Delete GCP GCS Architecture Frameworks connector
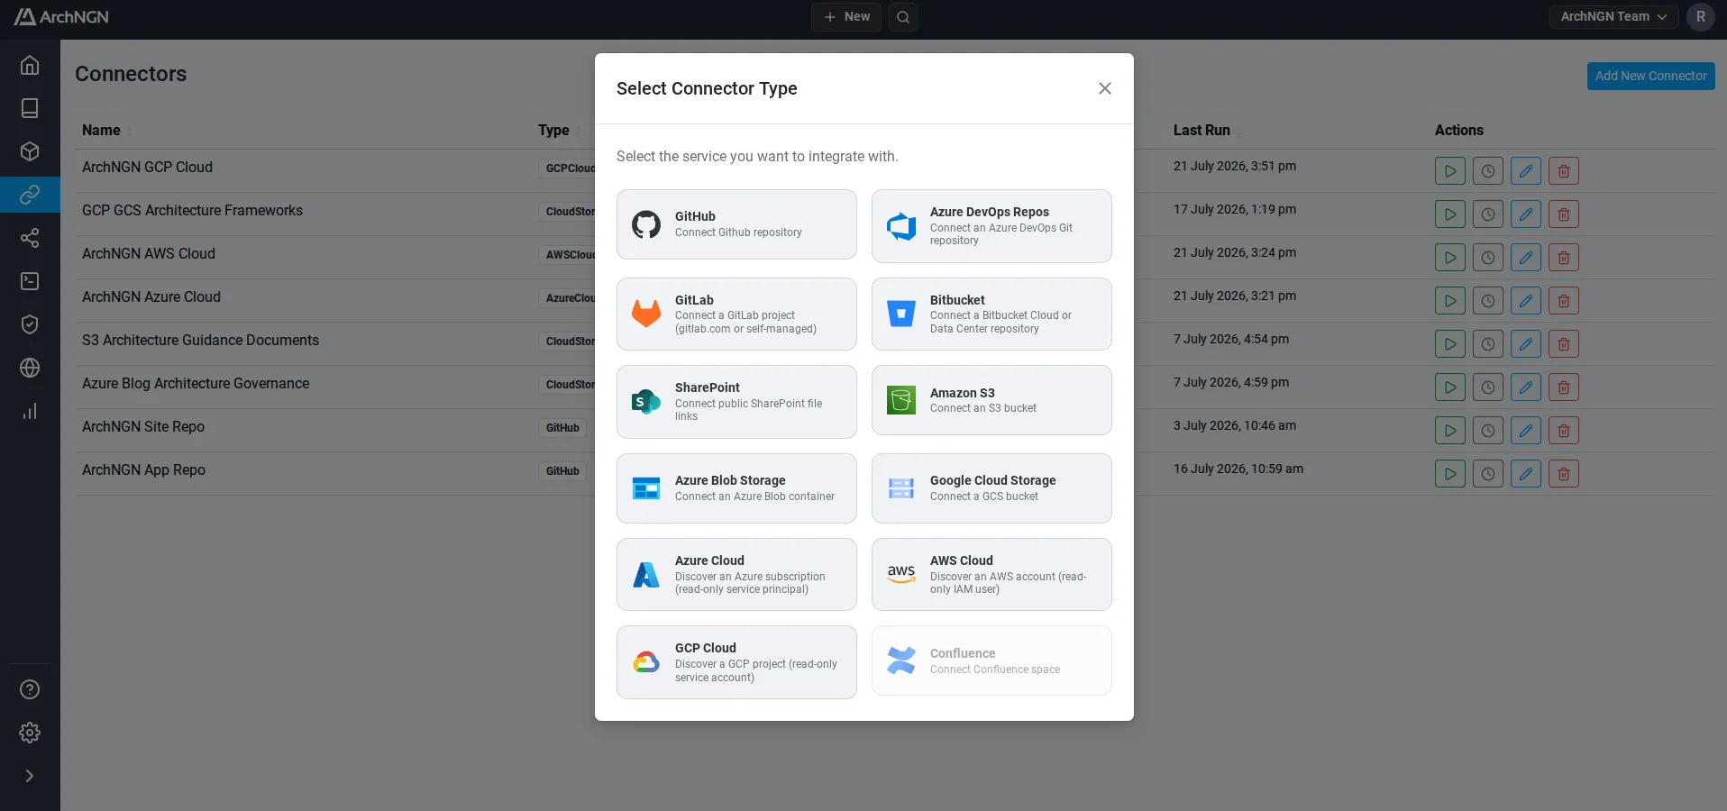Screen dimensions: 1727x811 point(1564,214)
